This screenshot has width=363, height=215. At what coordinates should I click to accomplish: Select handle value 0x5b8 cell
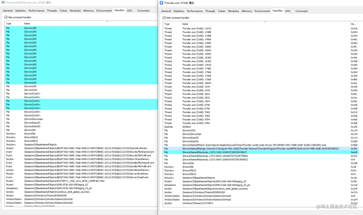pyautogui.click(x=354, y=145)
